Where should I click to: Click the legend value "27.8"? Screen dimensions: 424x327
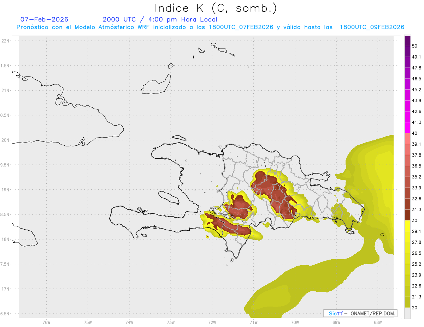(417, 243)
